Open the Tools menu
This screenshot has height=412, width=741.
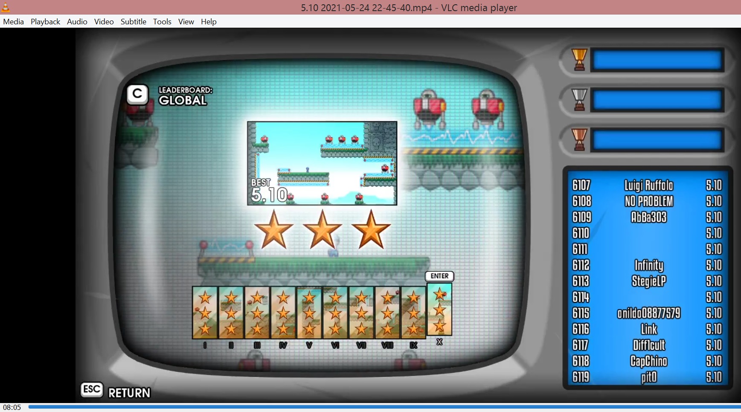(x=162, y=22)
